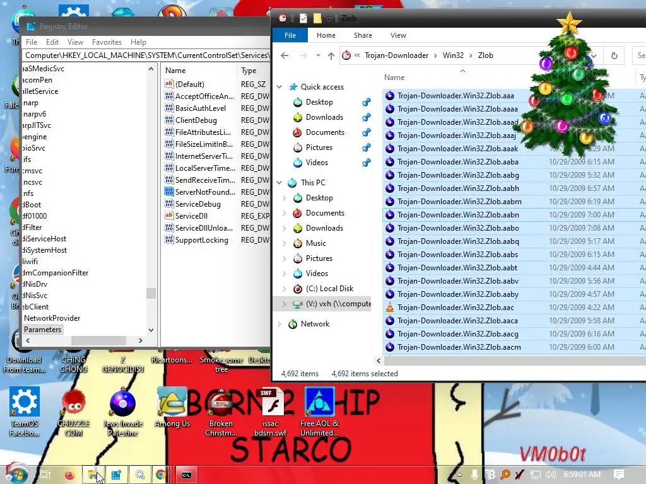Select the Parameters key in registry tree

[x=42, y=330]
